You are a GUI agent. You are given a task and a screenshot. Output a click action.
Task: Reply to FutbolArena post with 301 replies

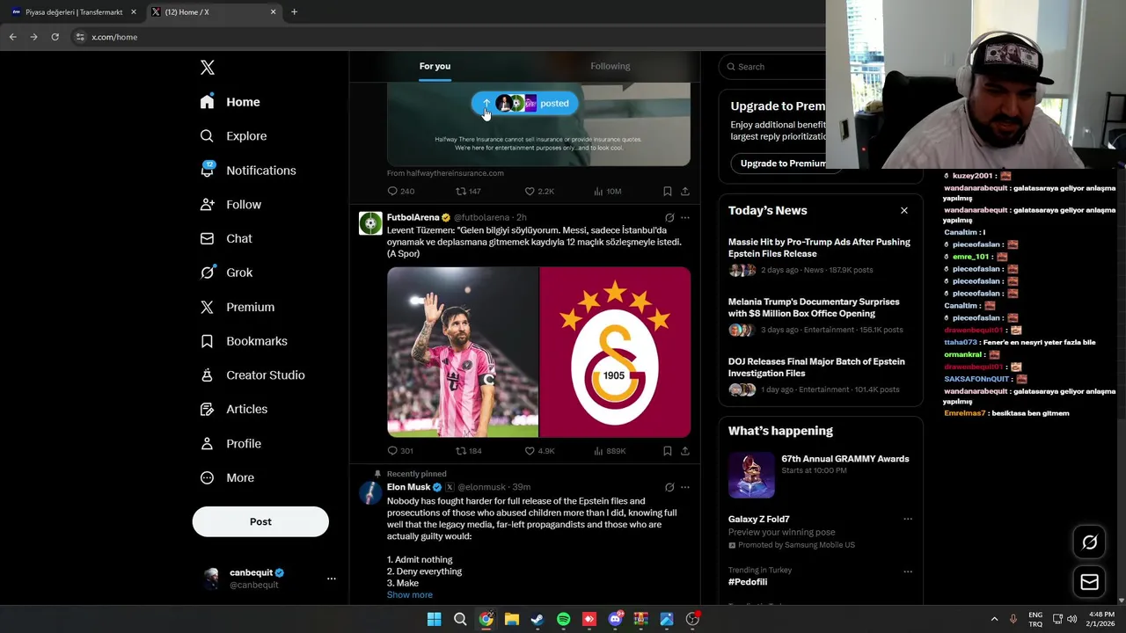coord(400,451)
